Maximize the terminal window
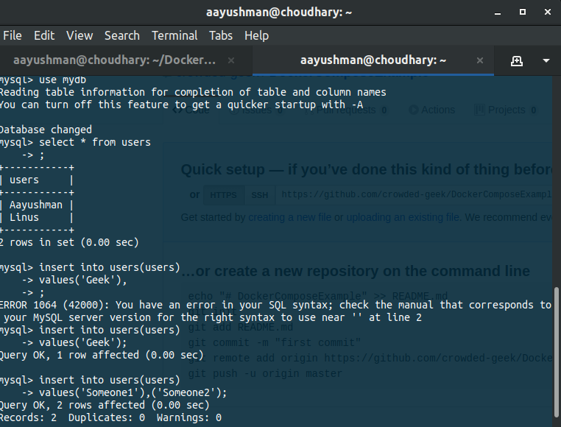Image resolution: width=561 pixels, height=427 pixels. point(523,13)
